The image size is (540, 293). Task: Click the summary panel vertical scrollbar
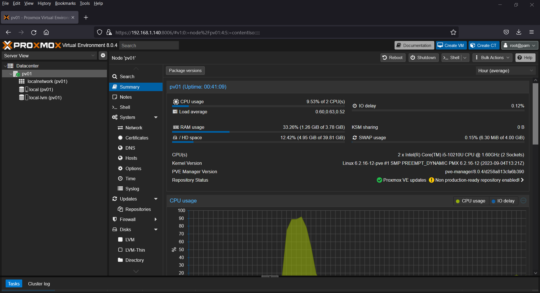(x=535, y=114)
